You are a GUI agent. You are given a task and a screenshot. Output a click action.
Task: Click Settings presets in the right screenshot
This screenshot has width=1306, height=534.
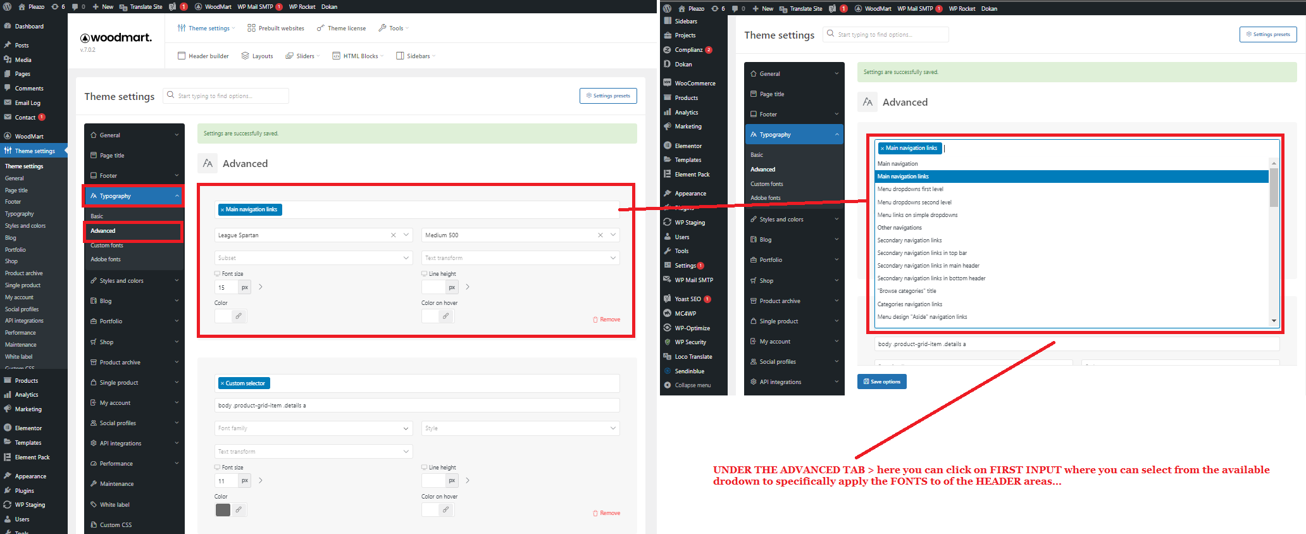coord(1268,34)
